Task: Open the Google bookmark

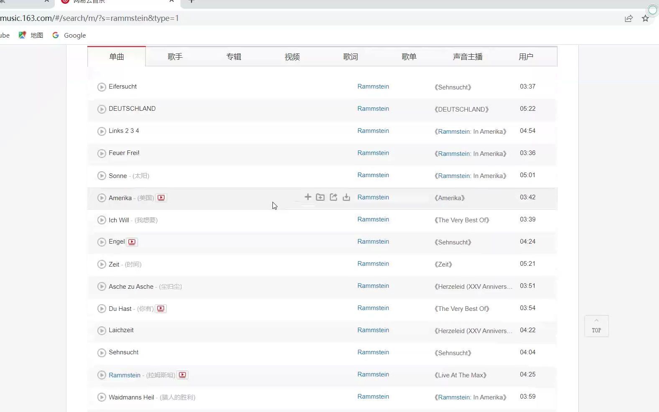Action: point(69,35)
